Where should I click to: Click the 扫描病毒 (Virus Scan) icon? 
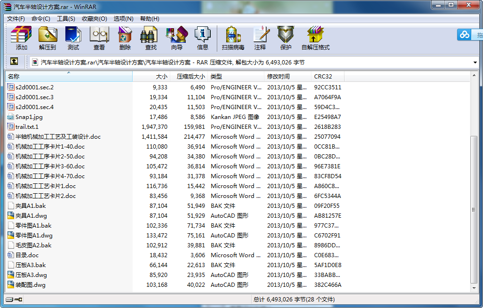click(233, 38)
